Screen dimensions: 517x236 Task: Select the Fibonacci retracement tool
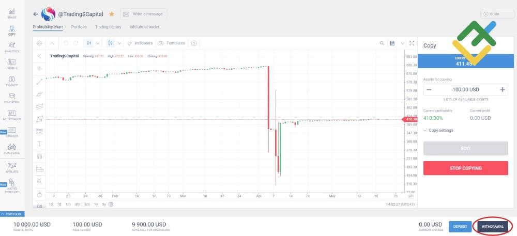40,106
